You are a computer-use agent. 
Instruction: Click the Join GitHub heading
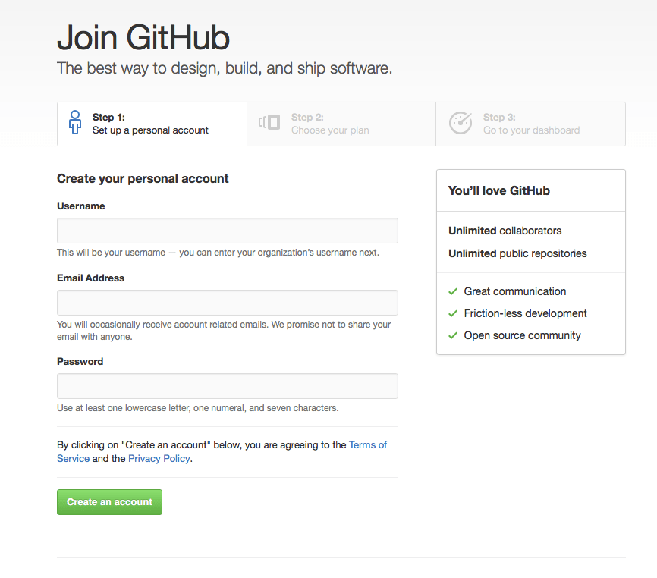pos(143,37)
